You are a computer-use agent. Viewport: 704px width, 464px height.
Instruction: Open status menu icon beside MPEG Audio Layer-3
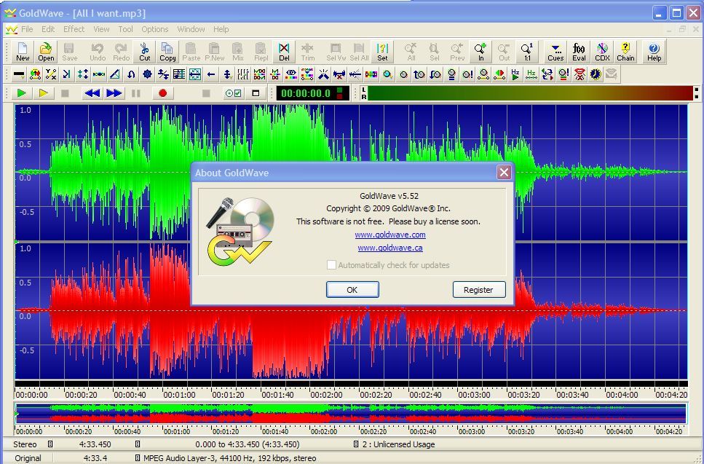coord(138,458)
